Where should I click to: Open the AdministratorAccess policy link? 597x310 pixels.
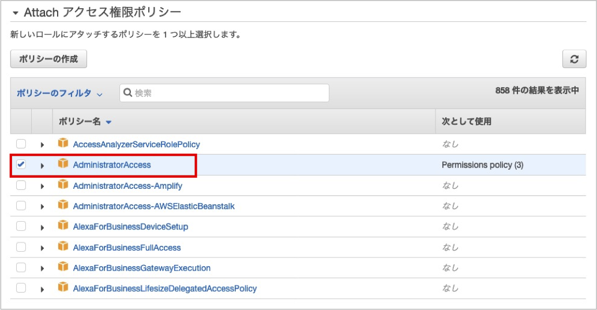[112, 165]
